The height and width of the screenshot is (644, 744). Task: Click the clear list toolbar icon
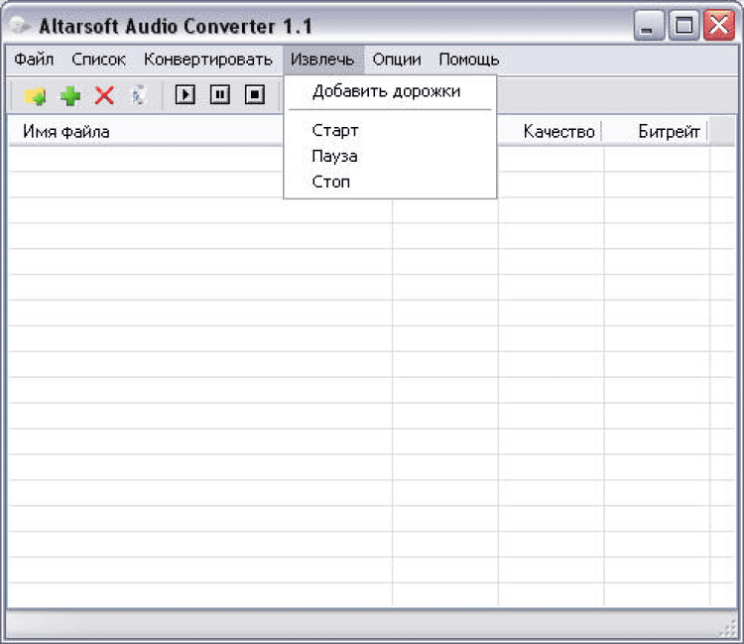pyautogui.click(x=138, y=95)
